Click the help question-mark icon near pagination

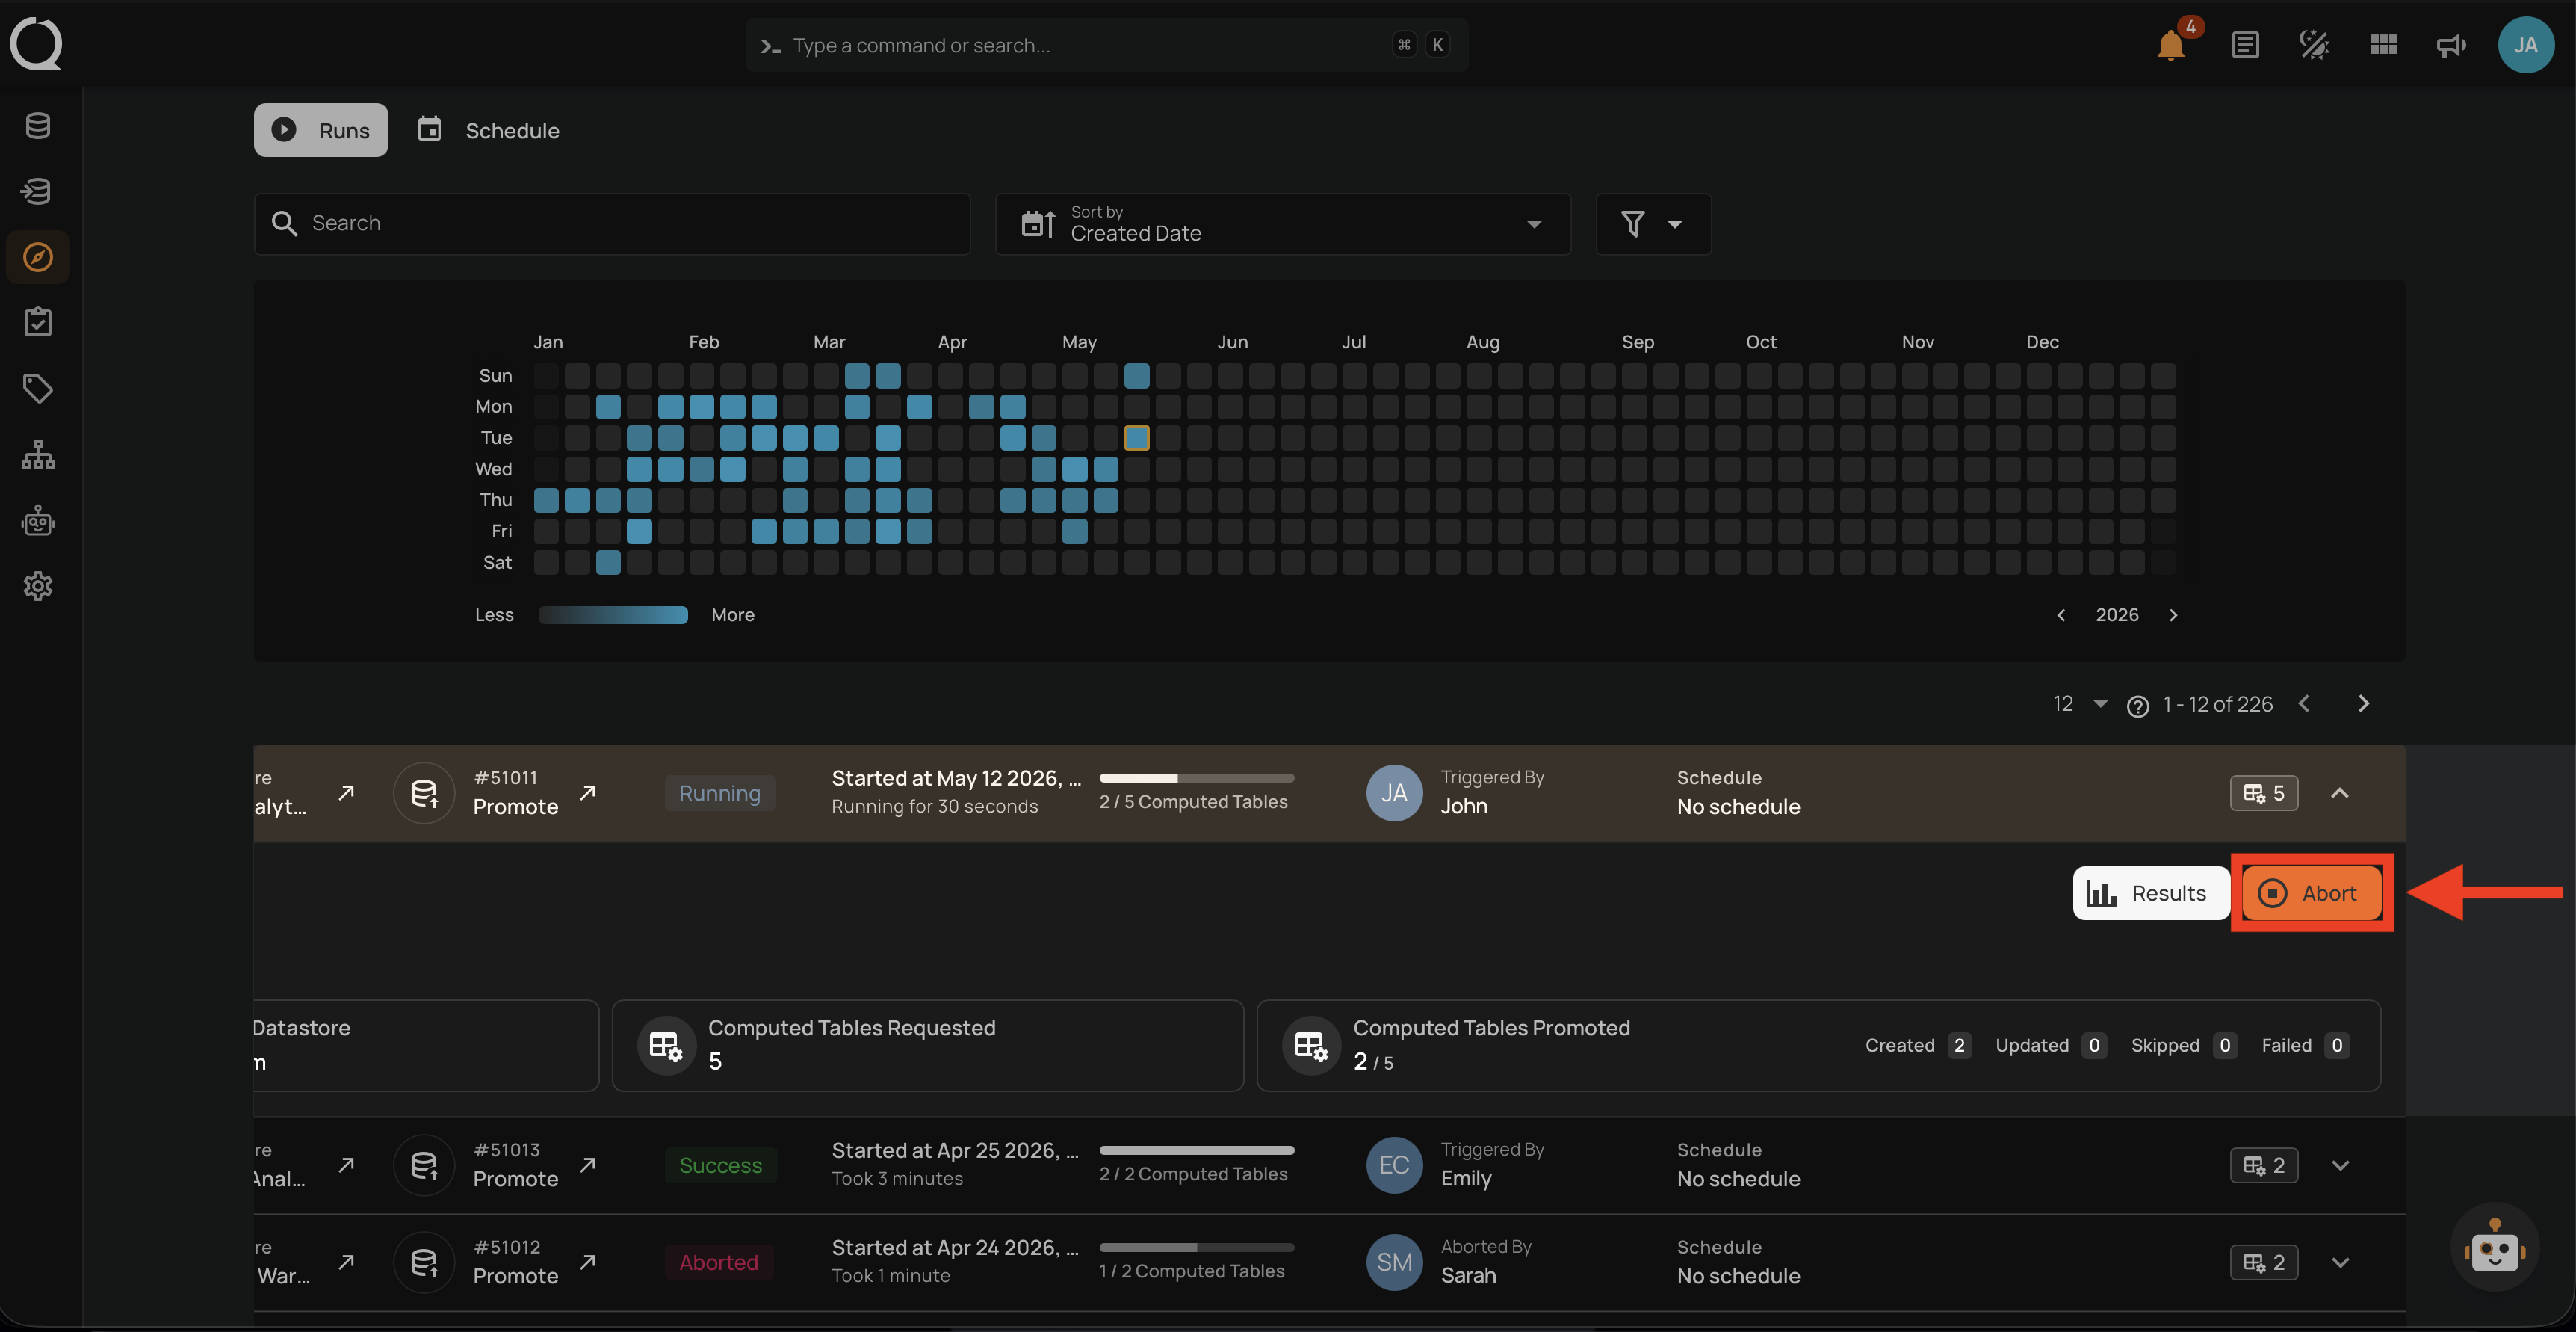click(x=2138, y=706)
